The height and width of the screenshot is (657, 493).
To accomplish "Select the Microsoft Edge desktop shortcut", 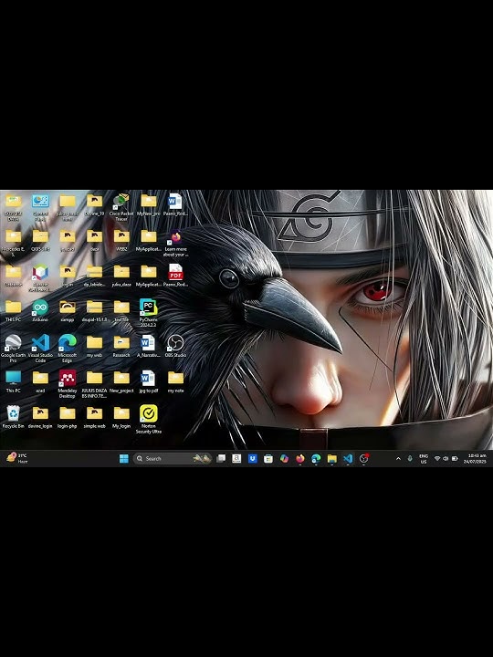I will (x=67, y=349).
